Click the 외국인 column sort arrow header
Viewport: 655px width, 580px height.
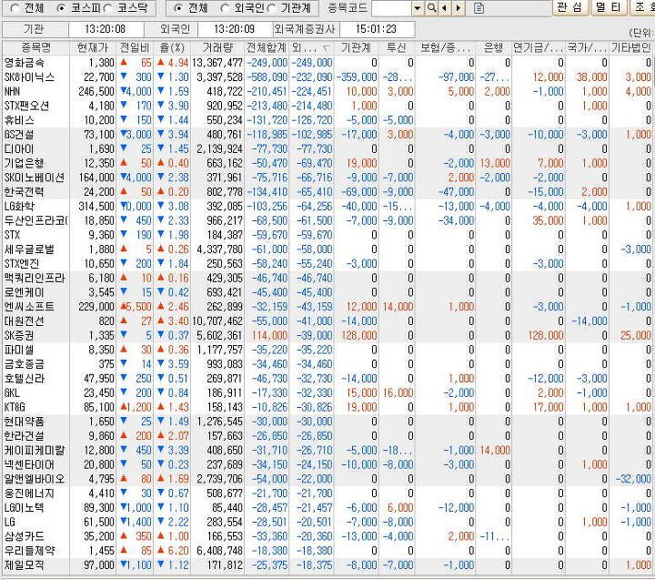point(311,47)
